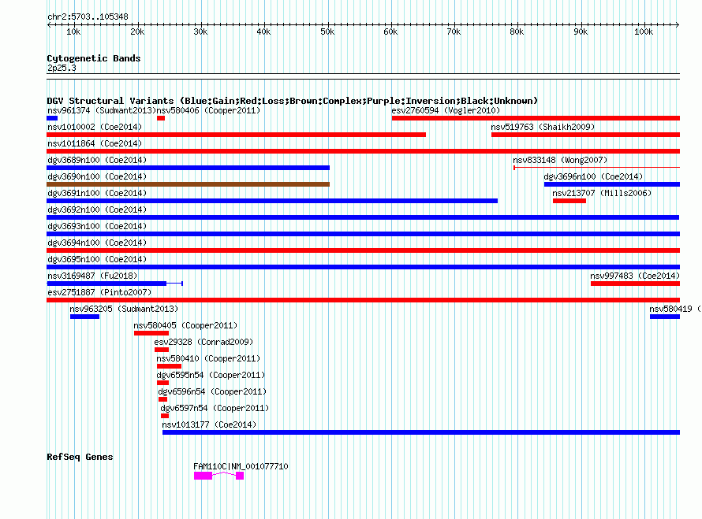Click the FAM110C|NM_001077710 gene label
The width and height of the screenshot is (702, 519).
(x=241, y=466)
